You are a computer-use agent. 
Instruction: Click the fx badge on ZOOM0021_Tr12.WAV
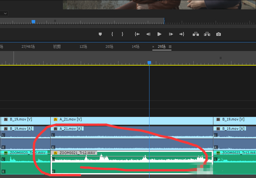coord(56,153)
